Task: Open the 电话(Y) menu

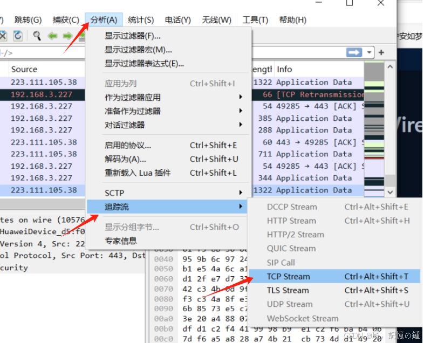Action: pyautogui.click(x=177, y=20)
